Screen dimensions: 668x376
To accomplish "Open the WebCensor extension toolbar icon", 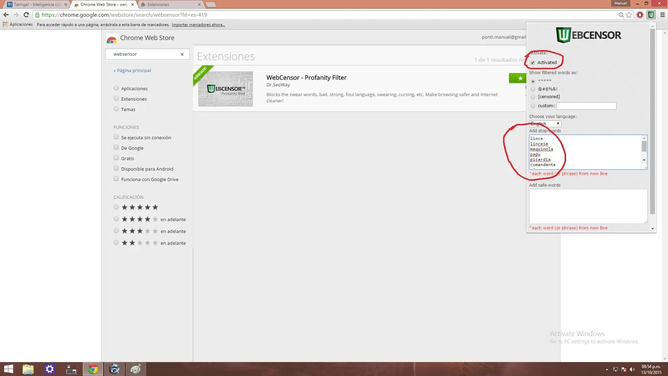I will pyautogui.click(x=651, y=15).
